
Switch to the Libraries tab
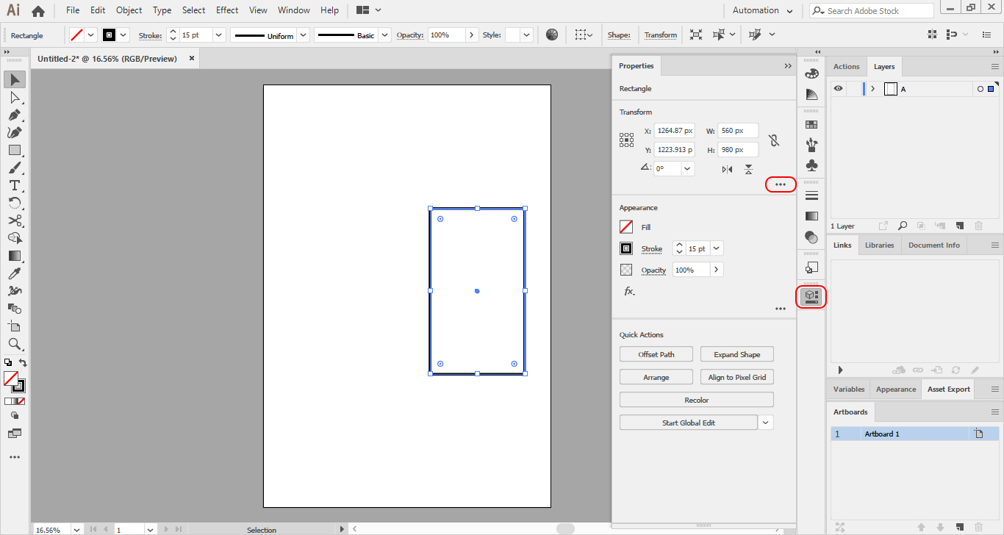879,245
